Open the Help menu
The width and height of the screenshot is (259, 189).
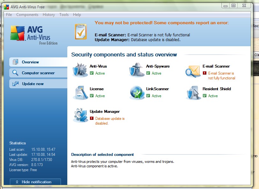click(77, 15)
